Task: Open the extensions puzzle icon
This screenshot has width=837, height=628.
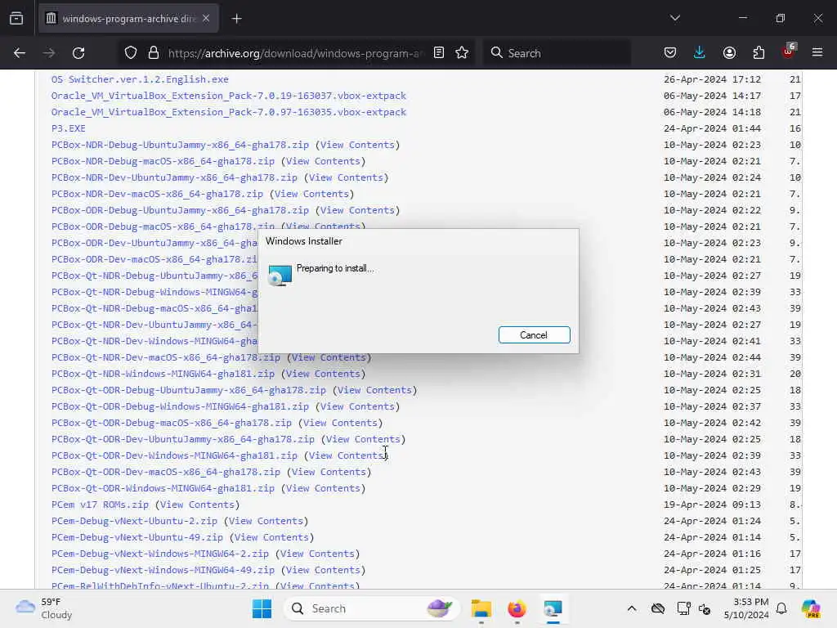Action: point(759,53)
